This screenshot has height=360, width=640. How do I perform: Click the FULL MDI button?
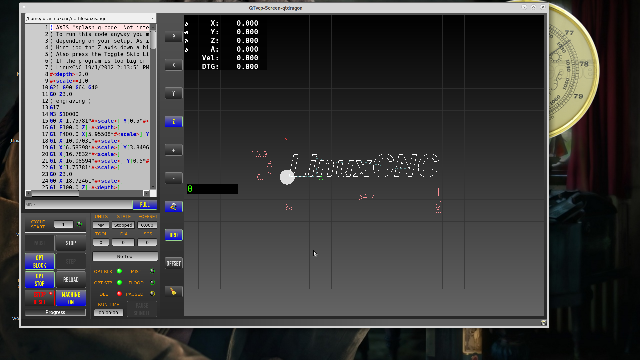tap(145, 205)
